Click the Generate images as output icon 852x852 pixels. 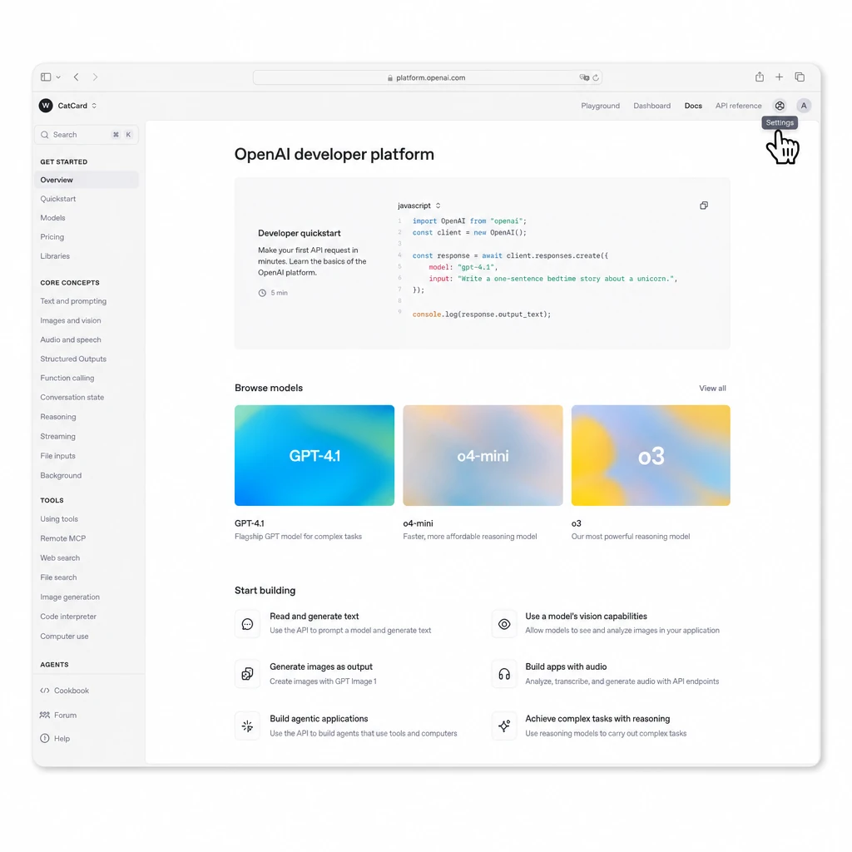[247, 674]
